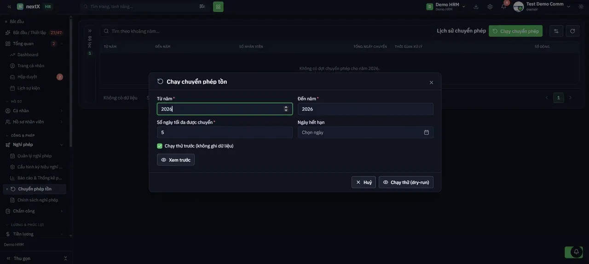Screen dimensions: 589x264
Task: Click the calendar icon in Ngày hết hạn
Action: [x=427, y=132]
